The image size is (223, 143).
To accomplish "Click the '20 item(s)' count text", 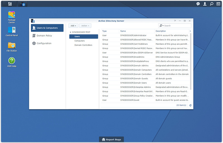I will coord(181,105).
